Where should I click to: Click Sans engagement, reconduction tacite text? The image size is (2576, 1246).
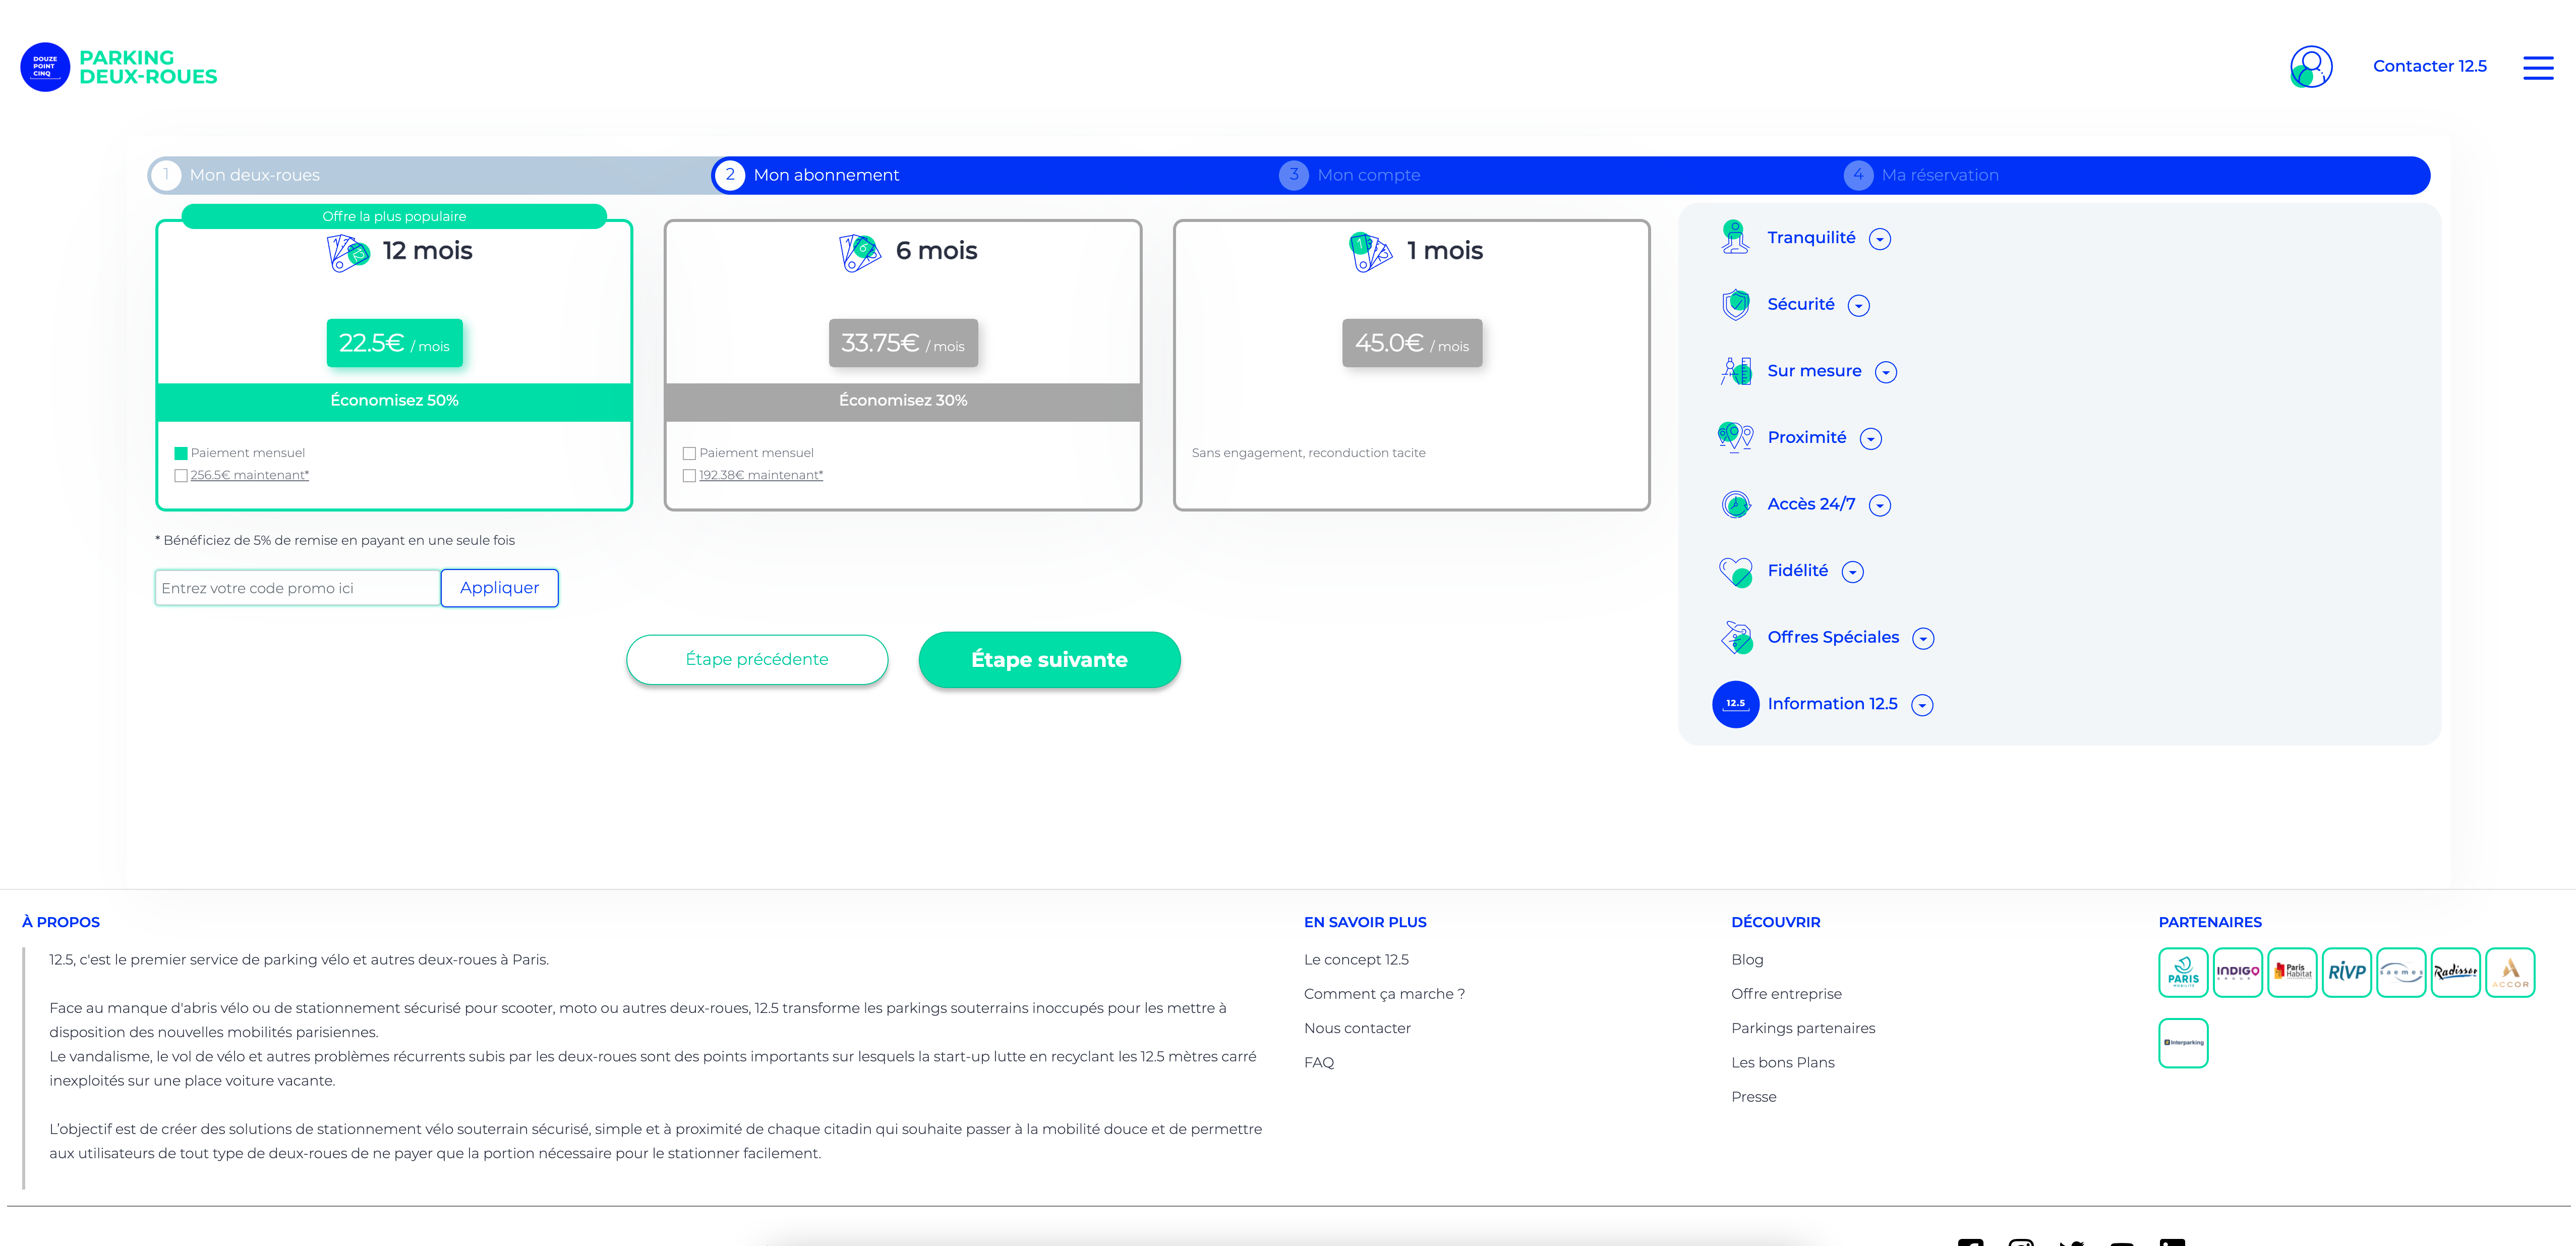[x=1308, y=453]
